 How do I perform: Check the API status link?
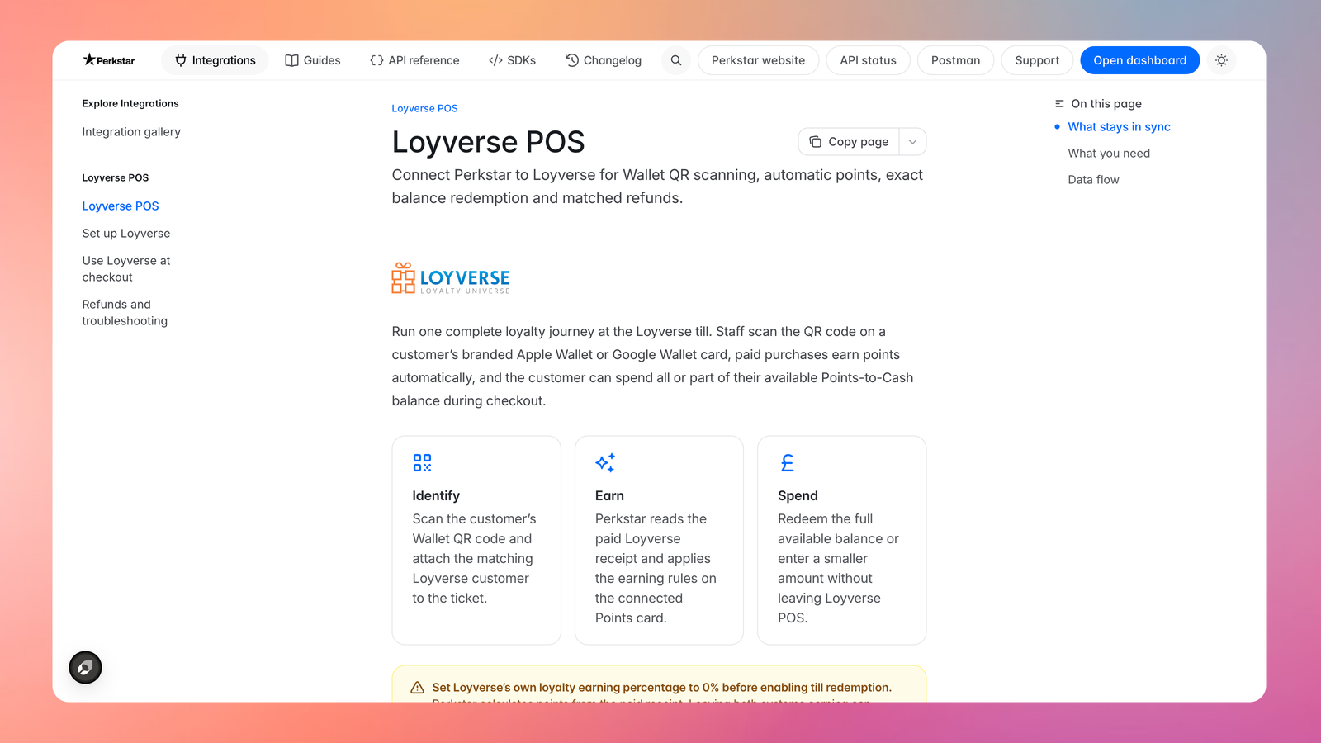[868, 60]
